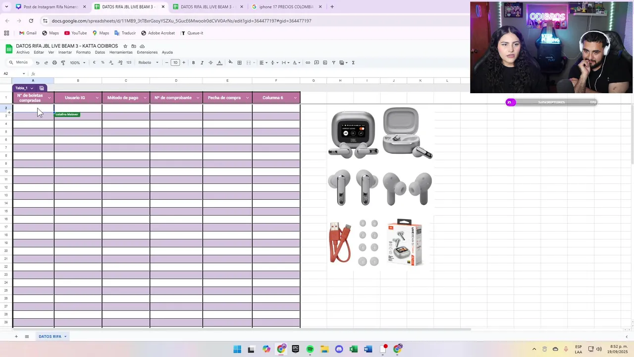634x357 pixels.
Task: Open more number formats (123)
Action: pyautogui.click(x=129, y=62)
